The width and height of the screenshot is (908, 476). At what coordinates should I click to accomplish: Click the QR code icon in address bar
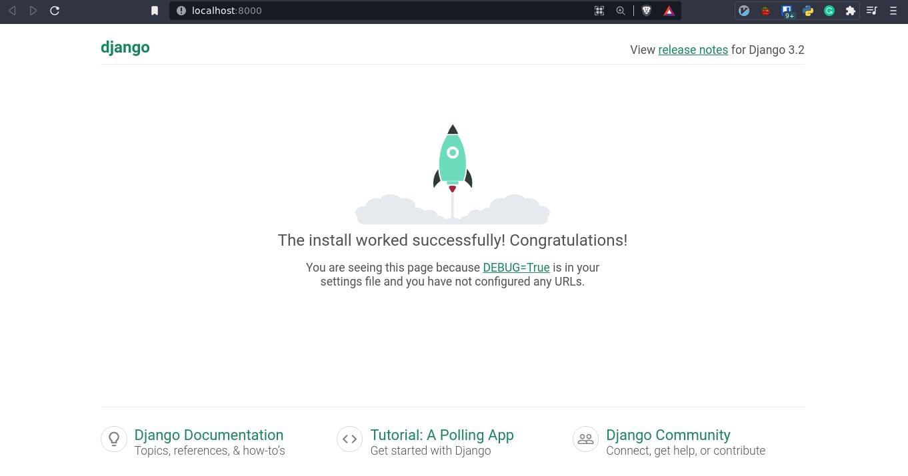tap(599, 11)
